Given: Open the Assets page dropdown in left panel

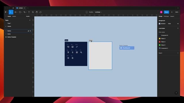Looking at the screenshot, I should pyautogui.click(x=28, y=16).
